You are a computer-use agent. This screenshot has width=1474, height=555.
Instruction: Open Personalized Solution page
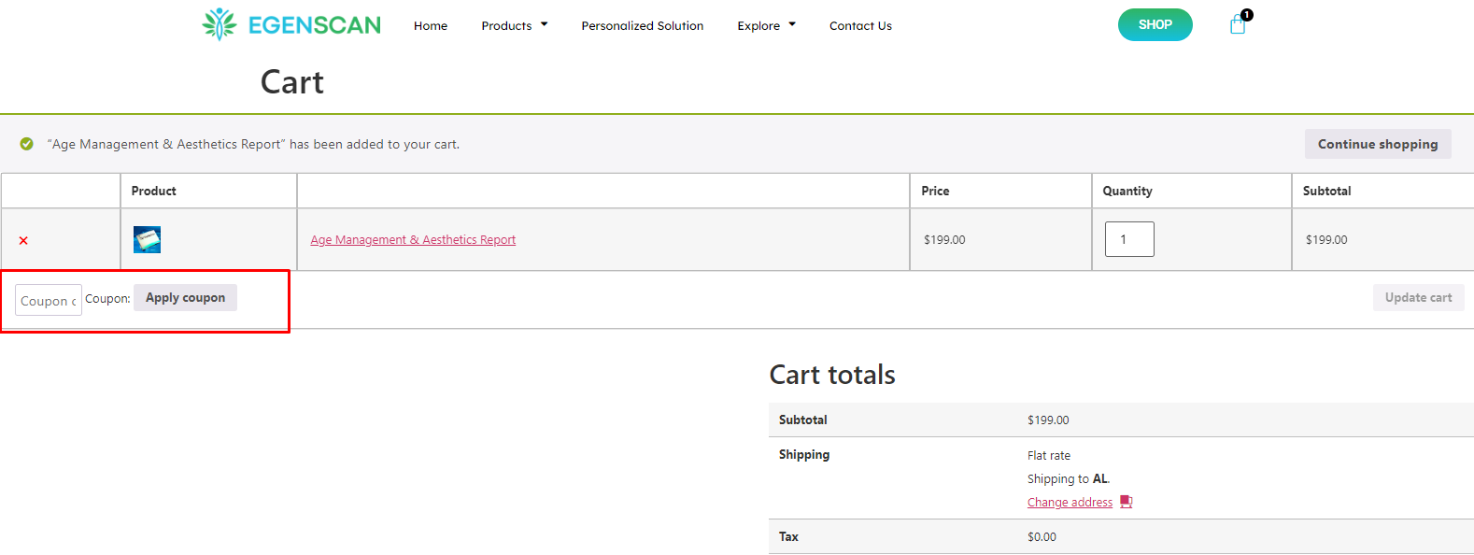click(643, 25)
